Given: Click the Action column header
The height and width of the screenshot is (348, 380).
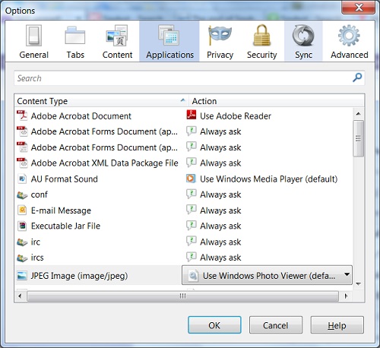Looking at the screenshot, I should 277,101.
